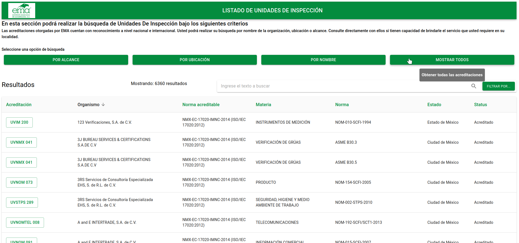This screenshot has width=519, height=243.
Task: Open accreditation UVIM 200
Action: 19,122
